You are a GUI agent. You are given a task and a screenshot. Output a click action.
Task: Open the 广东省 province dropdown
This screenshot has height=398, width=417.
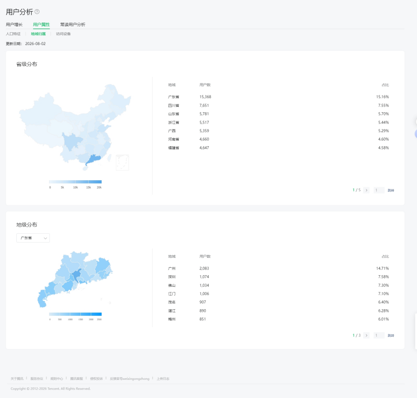[33, 238]
